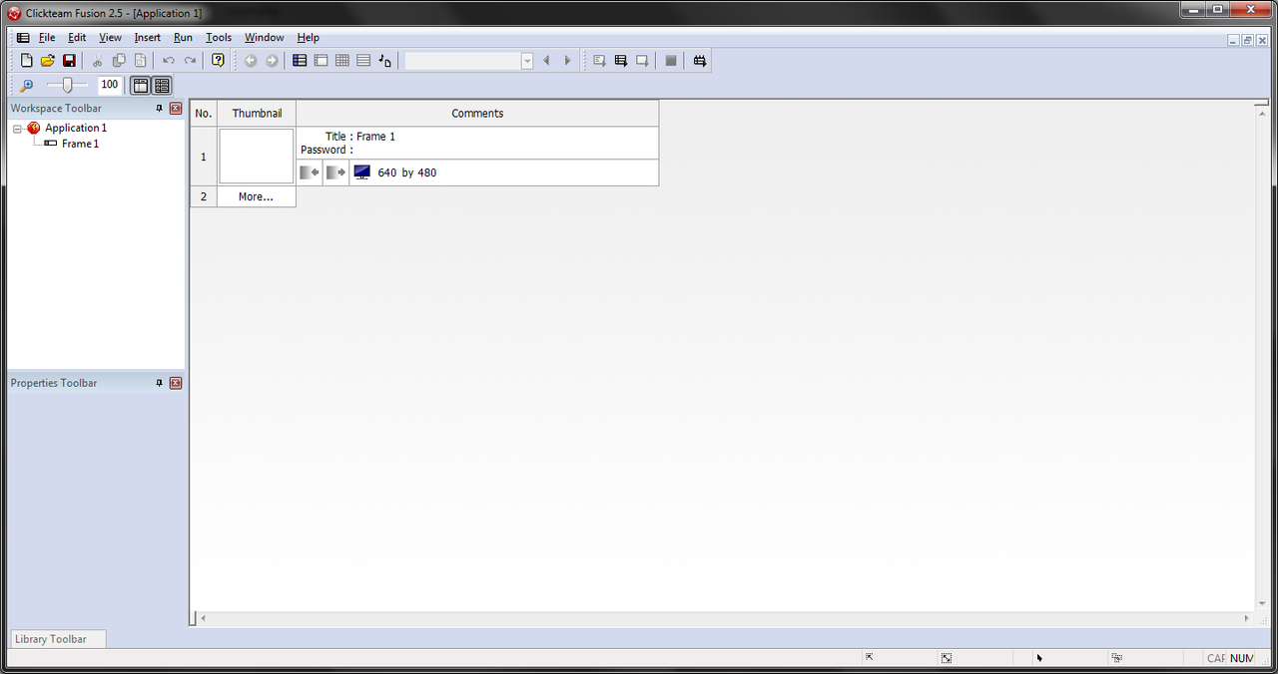Click the More... row to add frame
1278x674 pixels.
click(x=256, y=196)
